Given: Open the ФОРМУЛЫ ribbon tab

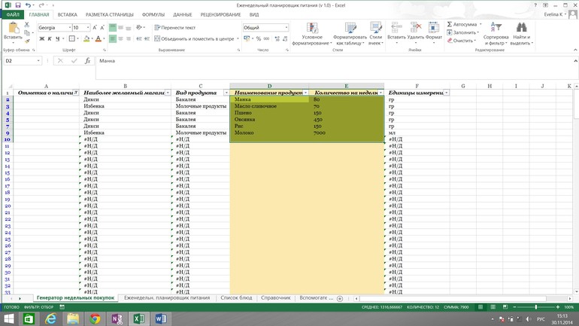Looking at the screenshot, I should pos(153,14).
